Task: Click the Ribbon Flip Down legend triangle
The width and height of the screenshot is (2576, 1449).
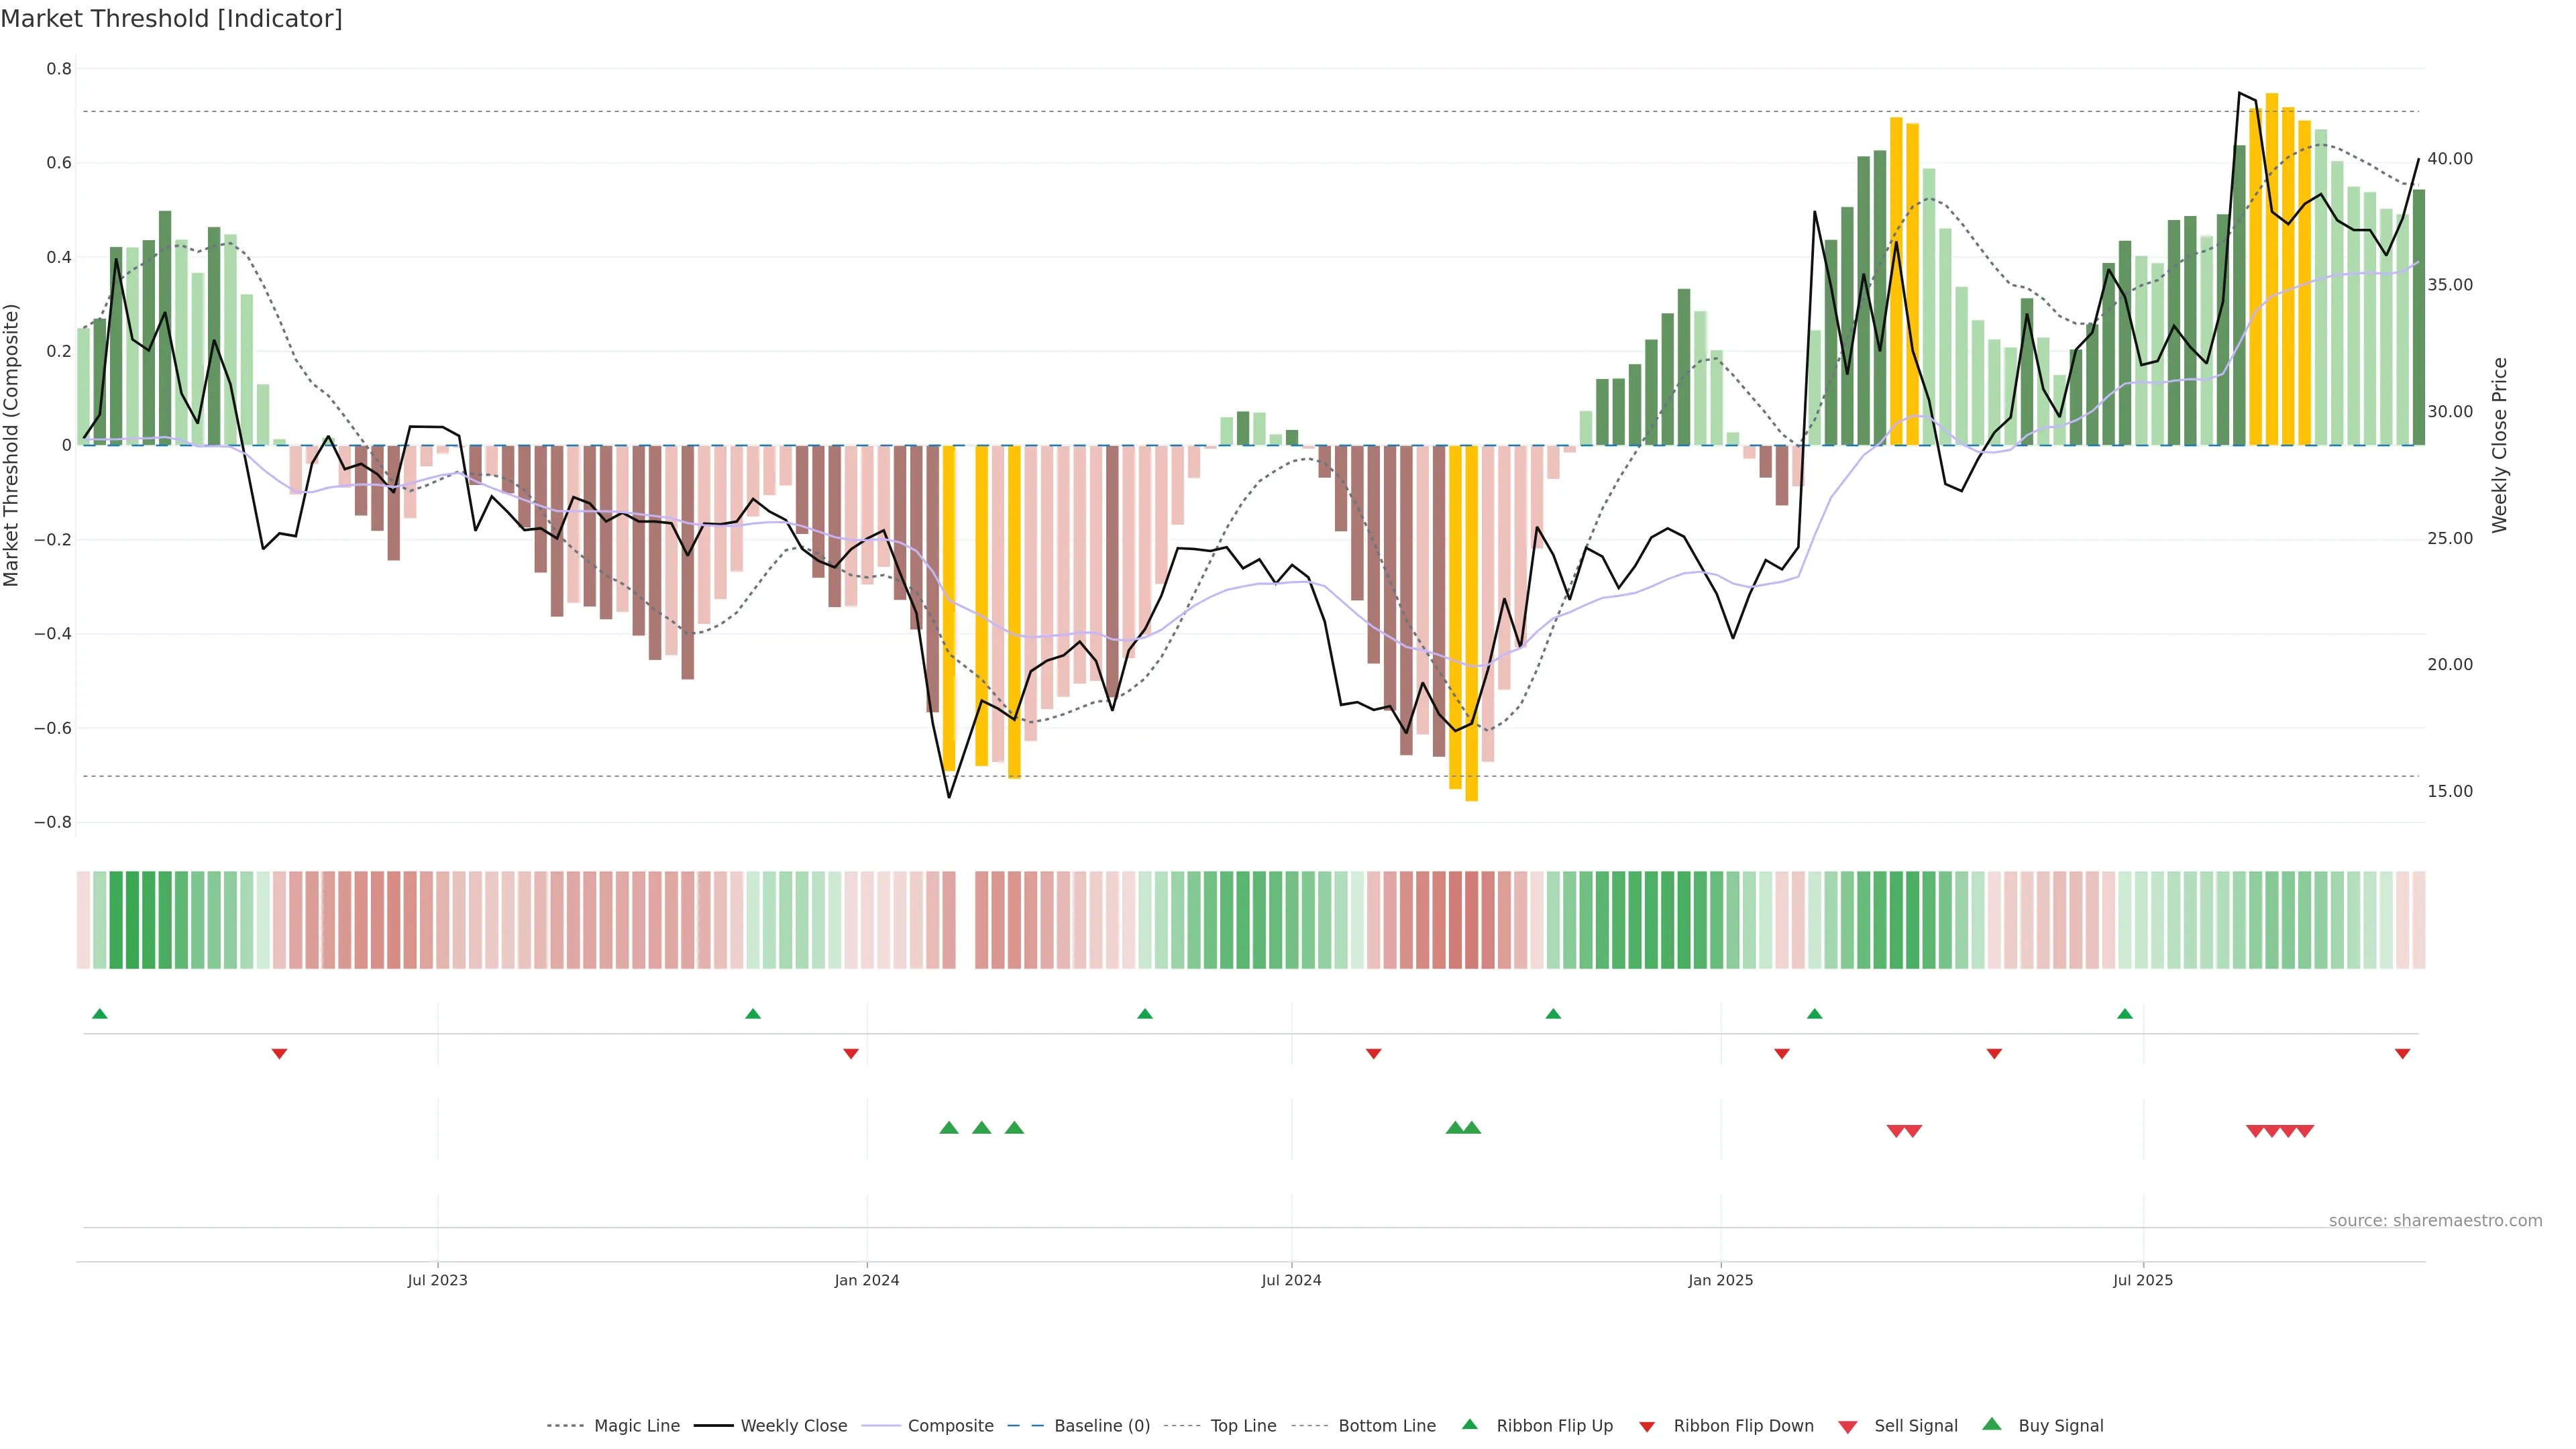Action: click(x=1646, y=1426)
